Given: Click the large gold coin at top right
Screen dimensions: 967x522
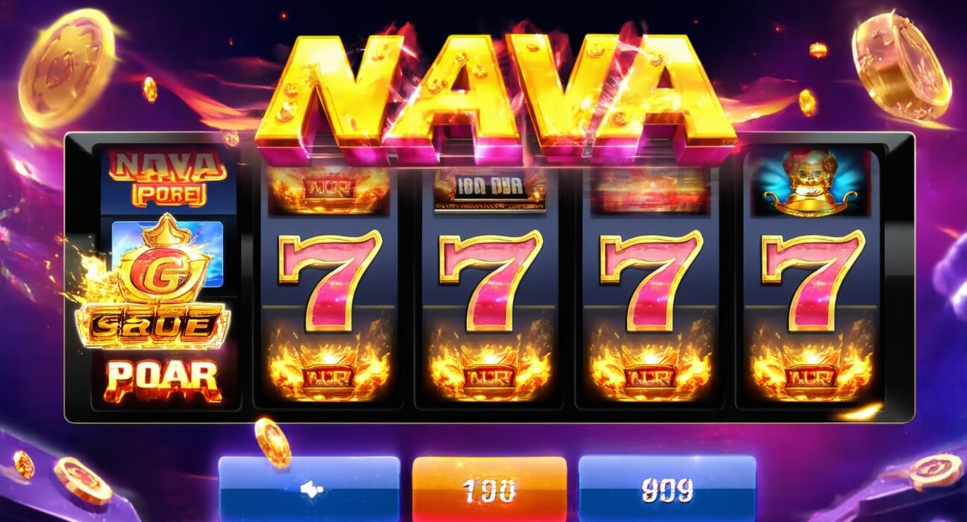Looking at the screenshot, I should point(901,64).
